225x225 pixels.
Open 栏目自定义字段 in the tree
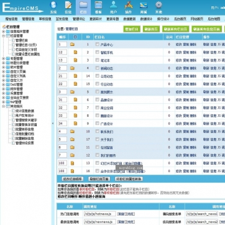[x=26, y=50]
